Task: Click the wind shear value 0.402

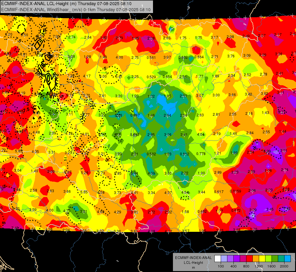Action: tap(202, 212)
